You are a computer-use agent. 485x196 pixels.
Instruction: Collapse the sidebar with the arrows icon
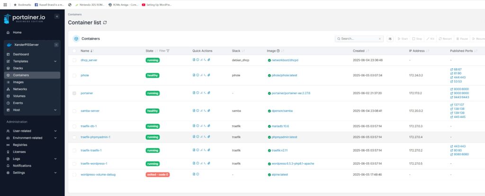(57, 17)
